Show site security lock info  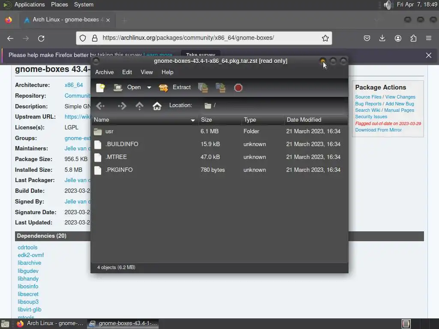pos(95,38)
